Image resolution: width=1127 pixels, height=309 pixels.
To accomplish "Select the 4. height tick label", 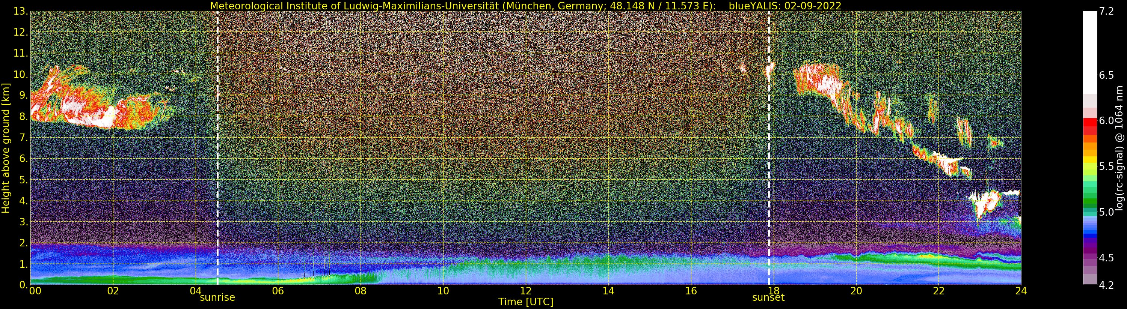I will click(x=24, y=201).
